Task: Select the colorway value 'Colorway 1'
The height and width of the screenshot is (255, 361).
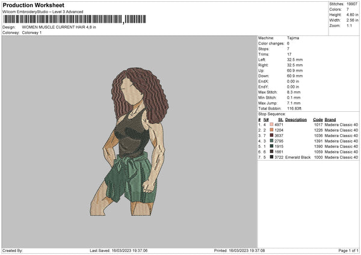Action: pos(32,32)
